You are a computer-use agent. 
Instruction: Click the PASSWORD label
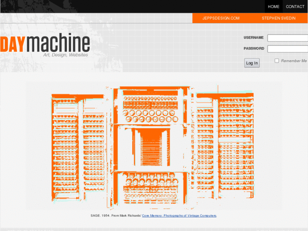[254, 48]
